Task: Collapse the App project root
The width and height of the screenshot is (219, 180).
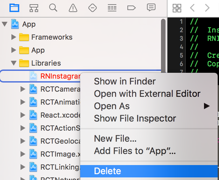Action: tap(5, 24)
